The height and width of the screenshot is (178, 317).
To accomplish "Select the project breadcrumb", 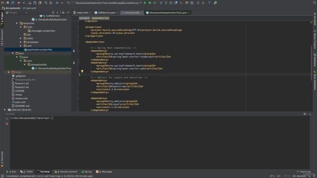I will point(84,18).
